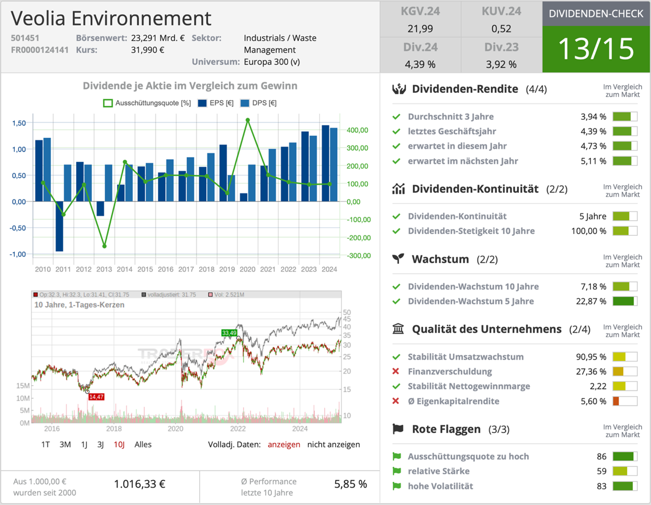Switch price chart to 1J range

(x=84, y=444)
